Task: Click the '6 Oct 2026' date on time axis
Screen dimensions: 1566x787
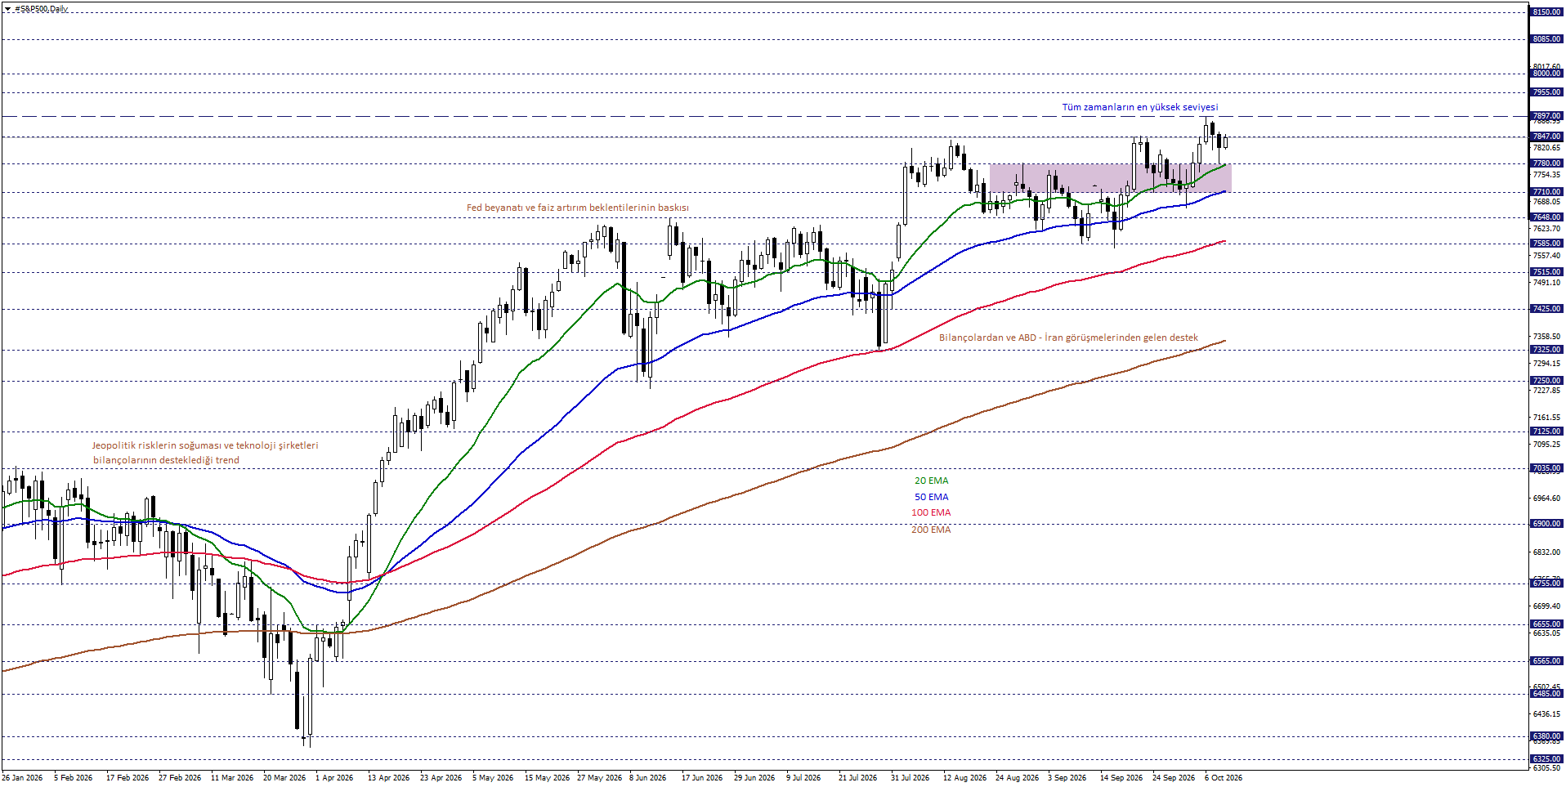Action: pos(1223,778)
